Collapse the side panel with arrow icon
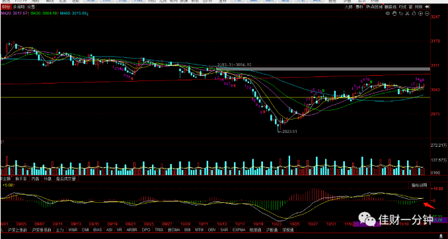448x239 pixels. tap(427, 7)
